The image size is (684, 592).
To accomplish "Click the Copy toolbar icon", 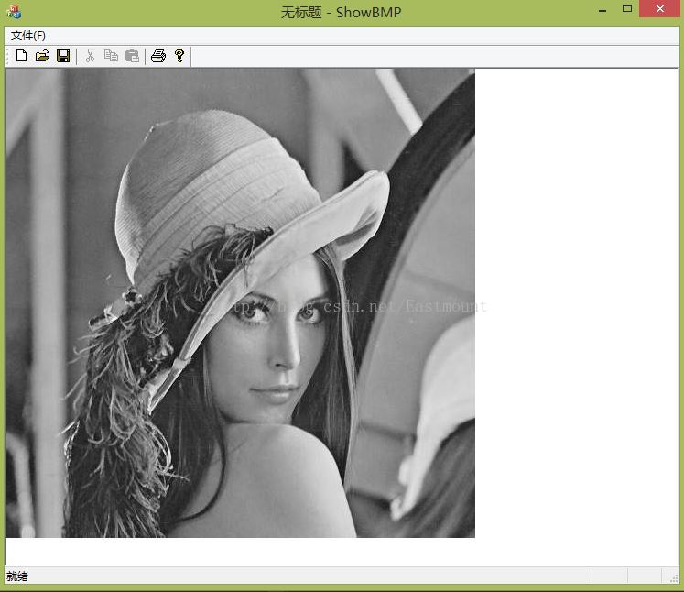I will 111,56.
